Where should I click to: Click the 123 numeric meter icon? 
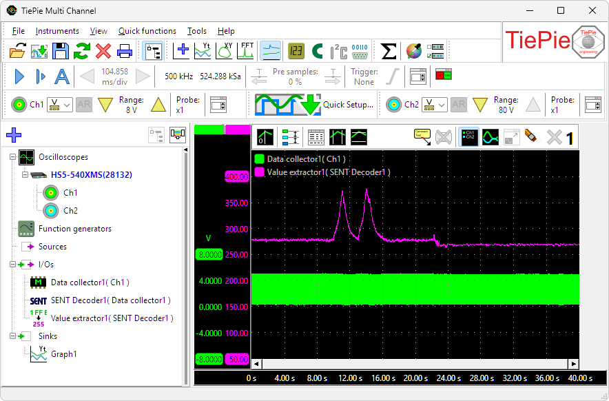tap(296, 51)
